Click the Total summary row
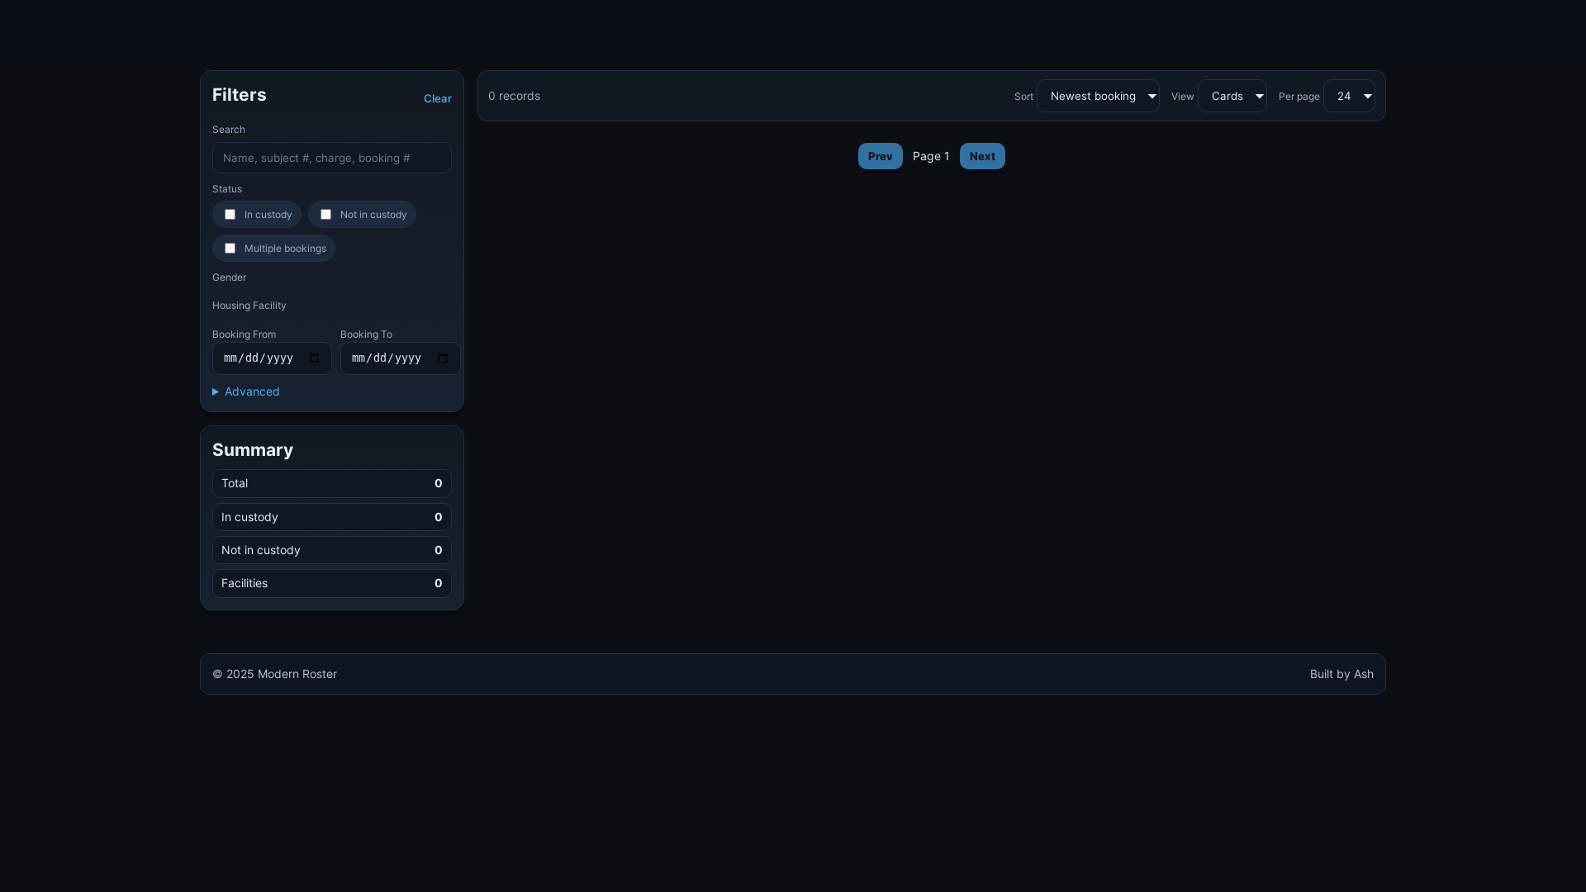This screenshot has width=1586, height=892. click(331, 483)
